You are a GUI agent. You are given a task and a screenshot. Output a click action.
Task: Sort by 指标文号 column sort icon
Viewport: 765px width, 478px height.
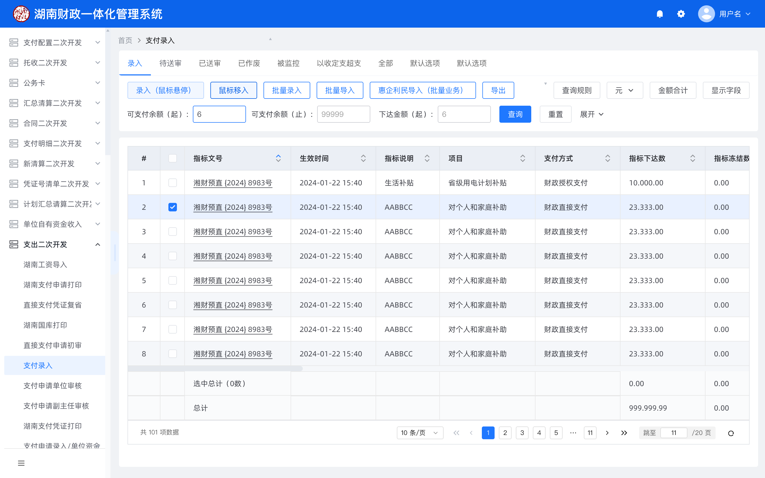pyautogui.click(x=278, y=158)
